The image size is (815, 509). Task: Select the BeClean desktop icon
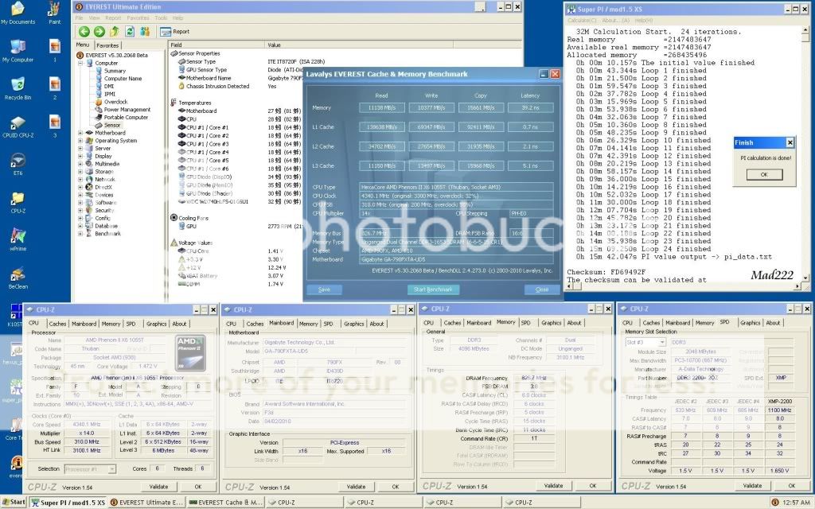(x=18, y=278)
